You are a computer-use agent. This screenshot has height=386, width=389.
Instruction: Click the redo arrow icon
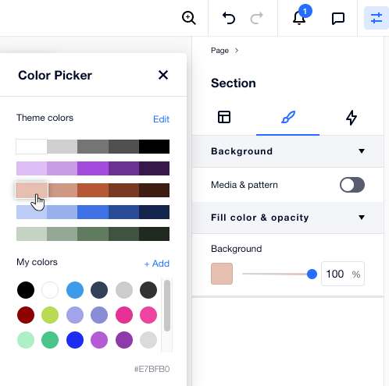point(257,18)
